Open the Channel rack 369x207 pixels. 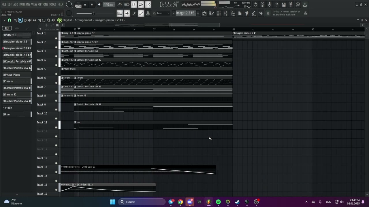click(219, 13)
